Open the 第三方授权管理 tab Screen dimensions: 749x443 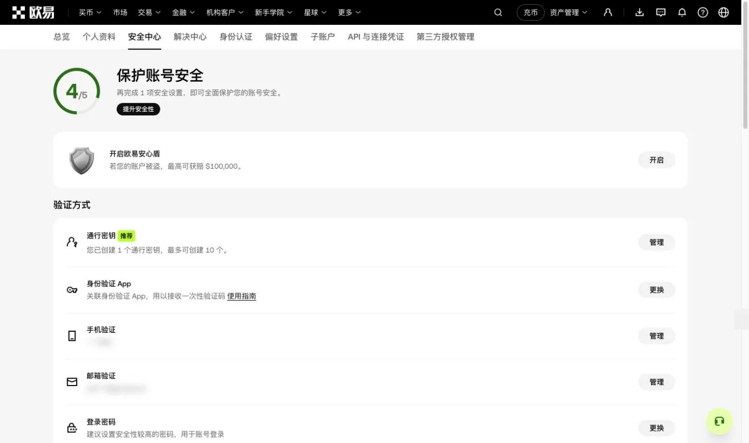click(445, 37)
